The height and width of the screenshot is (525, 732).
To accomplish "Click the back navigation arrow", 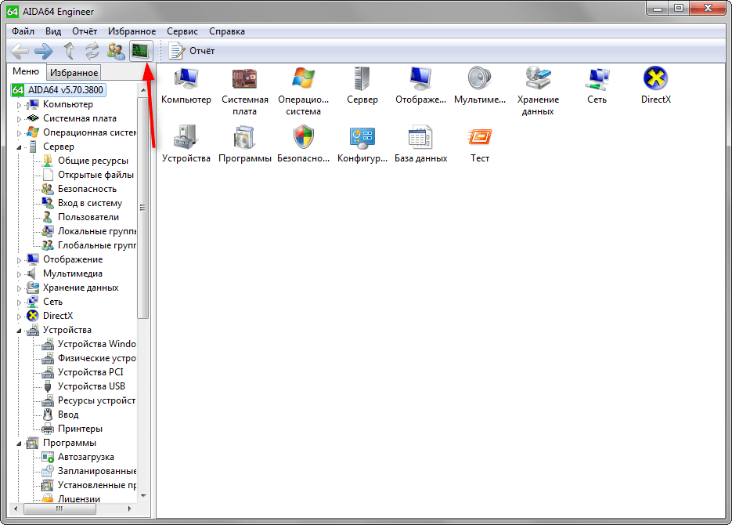I will tap(20, 52).
